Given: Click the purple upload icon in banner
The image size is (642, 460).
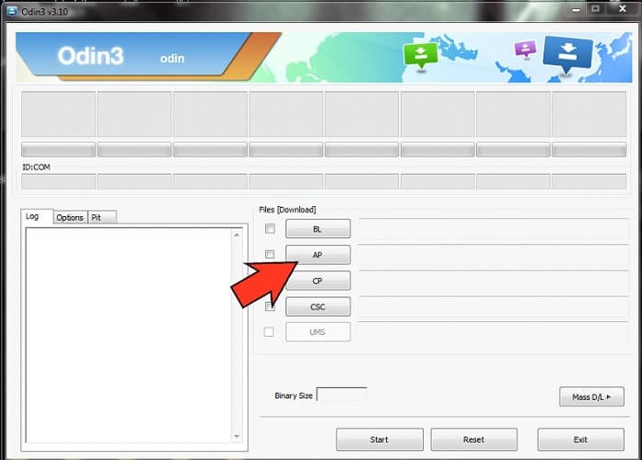Looking at the screenshot, I should [x=525, y=49].
